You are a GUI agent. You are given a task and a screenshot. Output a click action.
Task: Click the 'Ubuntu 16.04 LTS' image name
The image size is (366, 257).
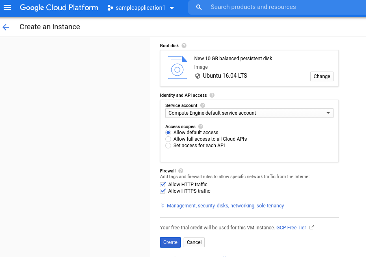click(225, 76)
